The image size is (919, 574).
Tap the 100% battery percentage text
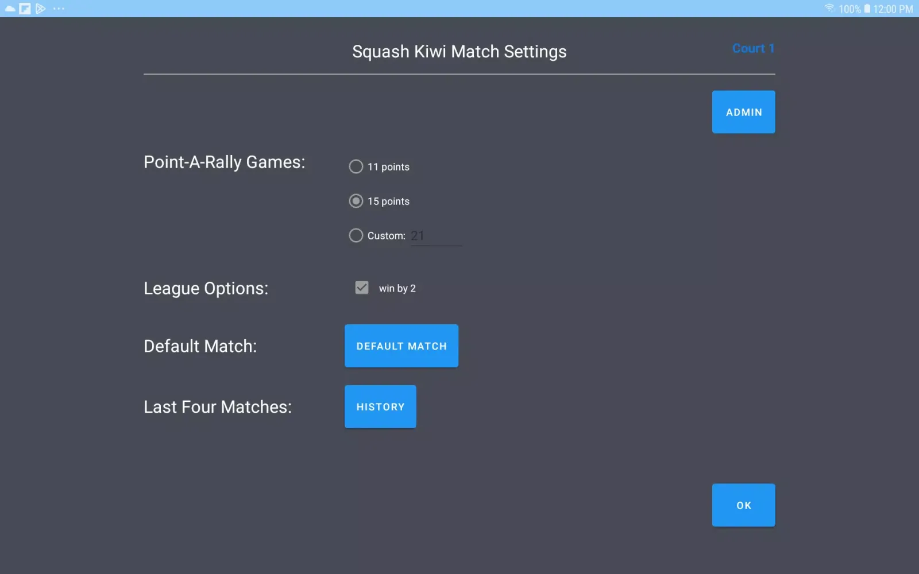850,9
